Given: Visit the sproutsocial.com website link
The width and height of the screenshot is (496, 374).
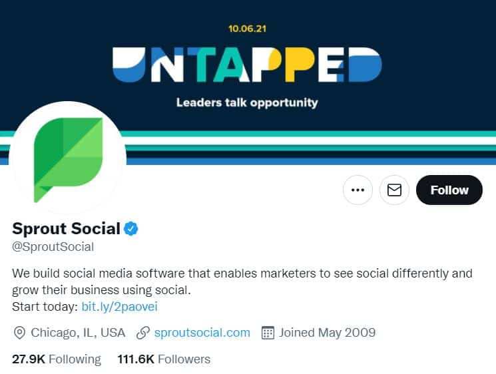Looking at the screenshot, I should (x=202, y=332).
